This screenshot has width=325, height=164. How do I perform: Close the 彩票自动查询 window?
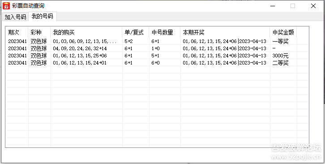[313, 6]
